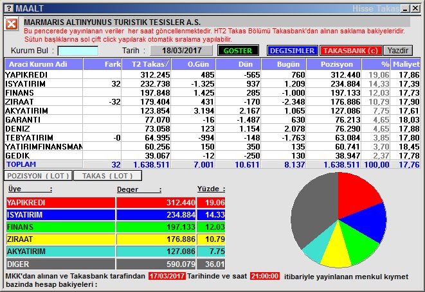
Task: Select the GARANTI row
Action: [x=212, y=119]
